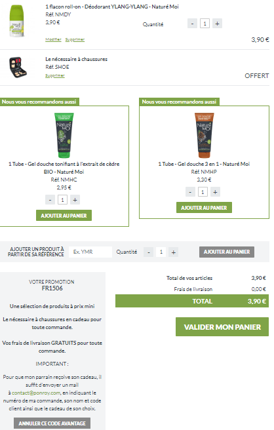Viewport: 274px width, 430px height.
Task: Validate basket with Valider mon panier
Action: click(222, 327)
